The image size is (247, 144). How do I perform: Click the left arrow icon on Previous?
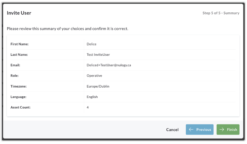click(x=191, y=129)
